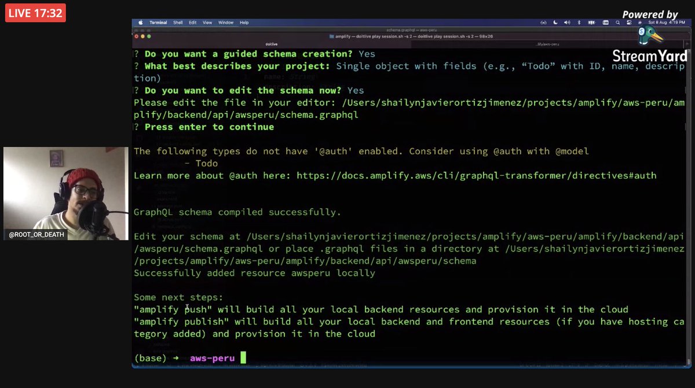The height and width of the screenshot is (388, 695).
Task: Select the presenter webcam video
Action: (x=65, y=193)
